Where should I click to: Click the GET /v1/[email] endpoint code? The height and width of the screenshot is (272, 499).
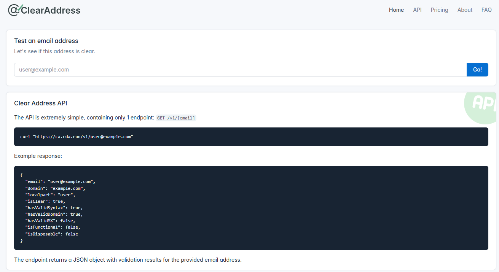click(x=176, y=118)
